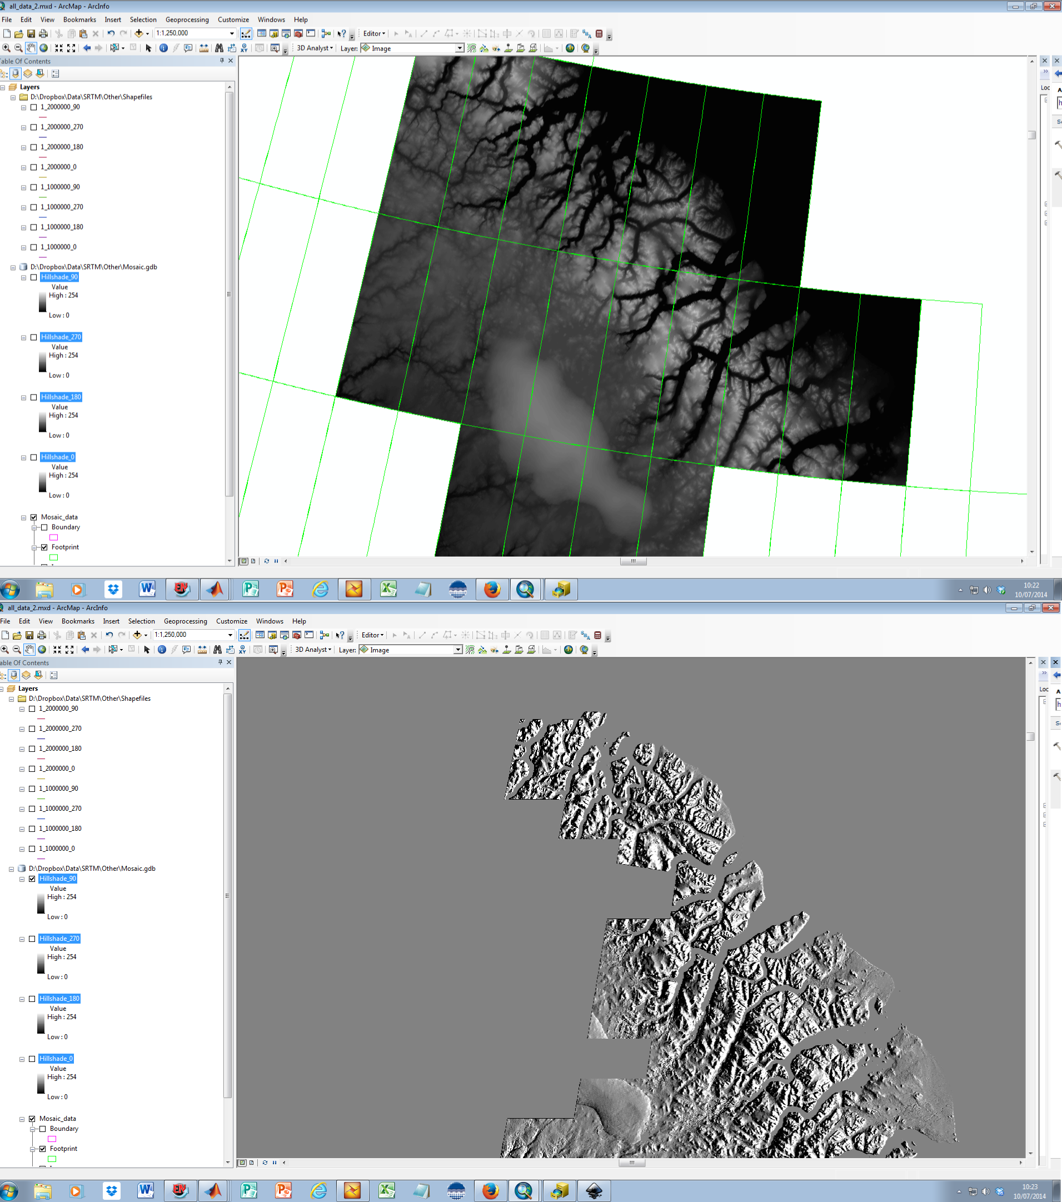This screenshot has height=1202, width=1062.
Task: Collapse Shapefiles folder group in top window
Action: (x=13, y=98)
